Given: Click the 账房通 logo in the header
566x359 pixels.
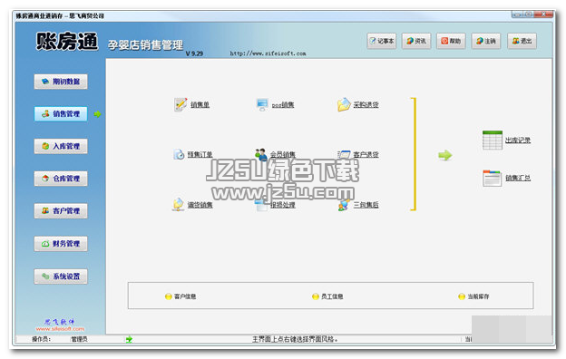Looking at the screenshot, I should point(67,41).
